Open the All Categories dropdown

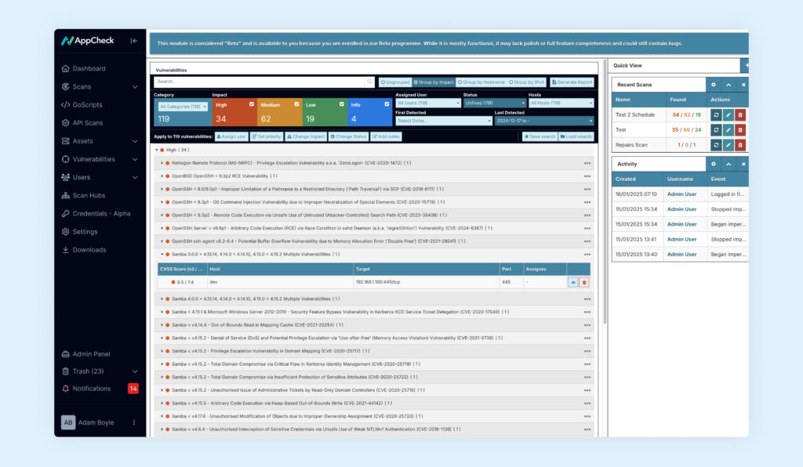point(182,107)
